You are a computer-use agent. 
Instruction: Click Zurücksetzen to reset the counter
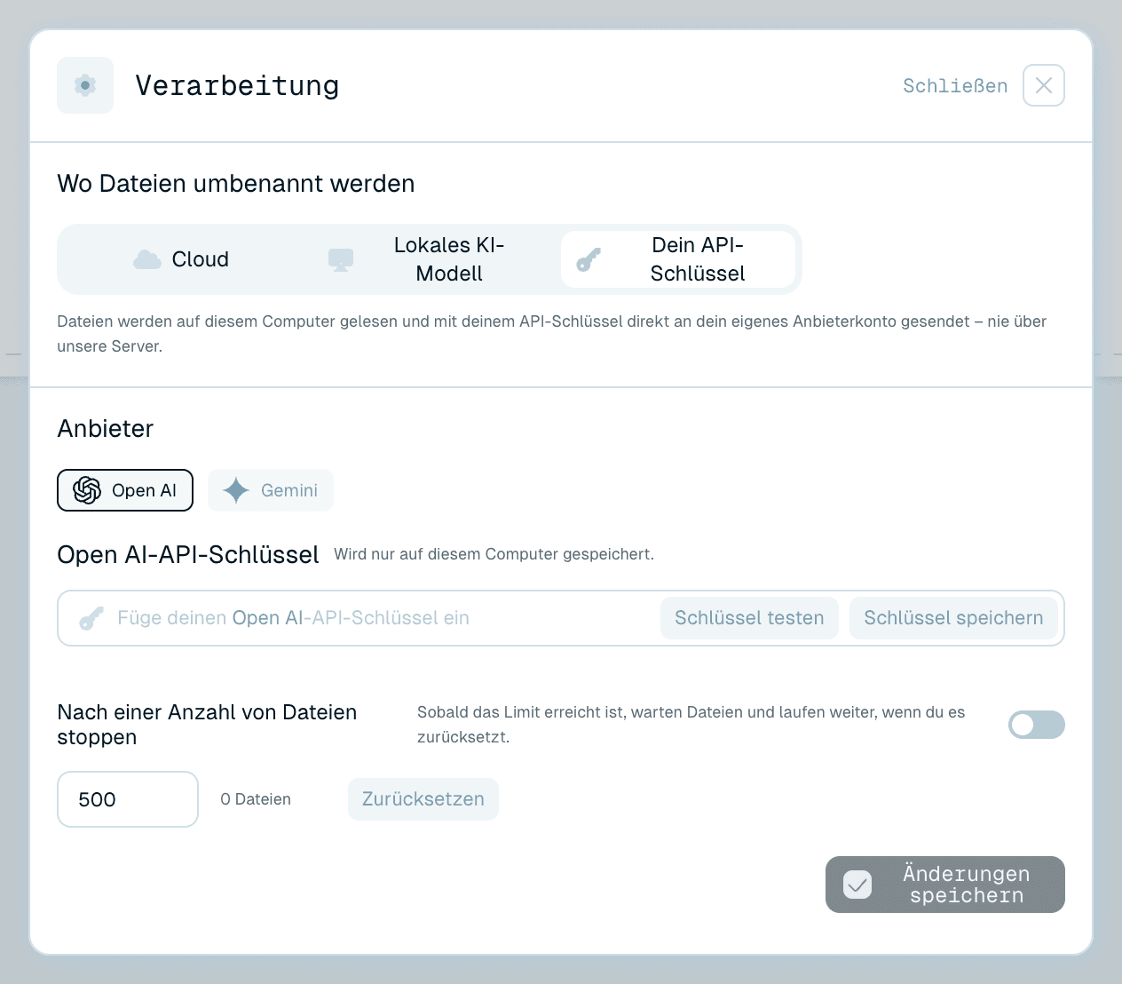[x=423, y=799]
